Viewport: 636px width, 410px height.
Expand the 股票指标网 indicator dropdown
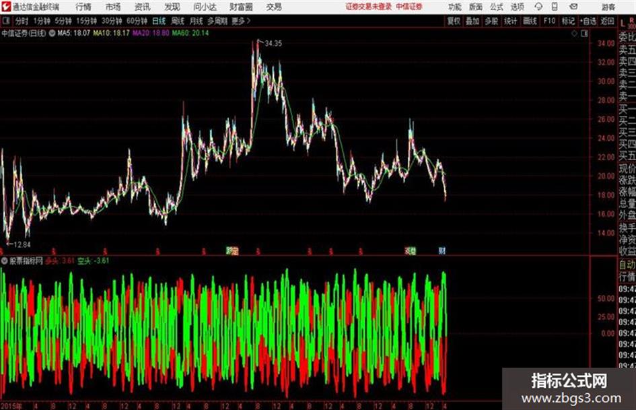(x=5, y=261)
